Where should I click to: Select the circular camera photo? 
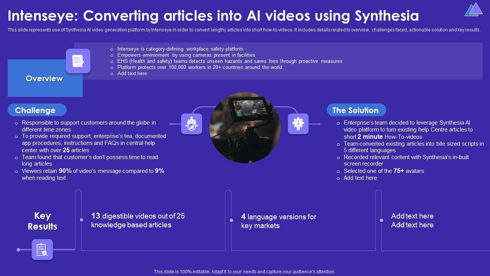click(245, 128)
